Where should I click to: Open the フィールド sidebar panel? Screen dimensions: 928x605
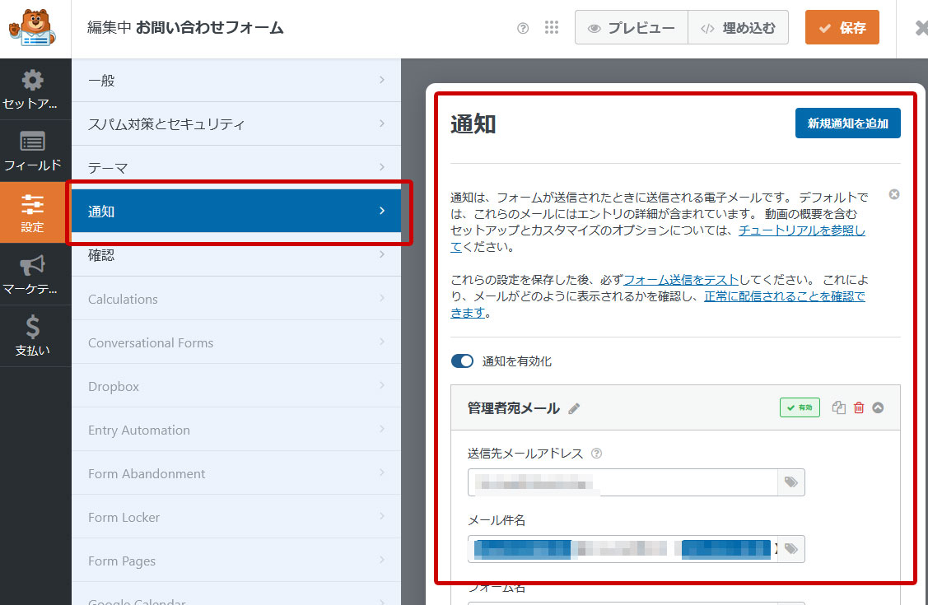(32, 151)
